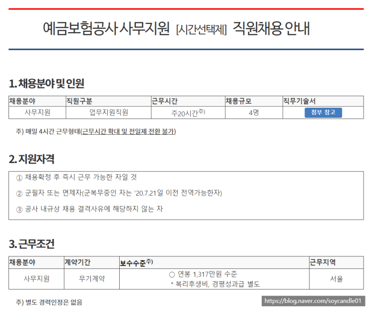Click the 업무지원직원 cell
Screen dimensions: 369x310
[108, 112]
